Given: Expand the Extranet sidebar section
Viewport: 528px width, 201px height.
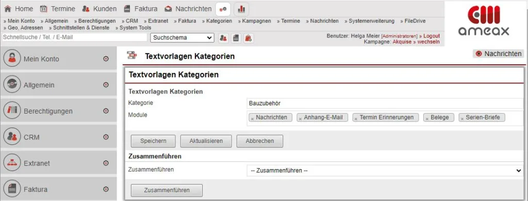Looking at the screenshot, I should point(106,163).
